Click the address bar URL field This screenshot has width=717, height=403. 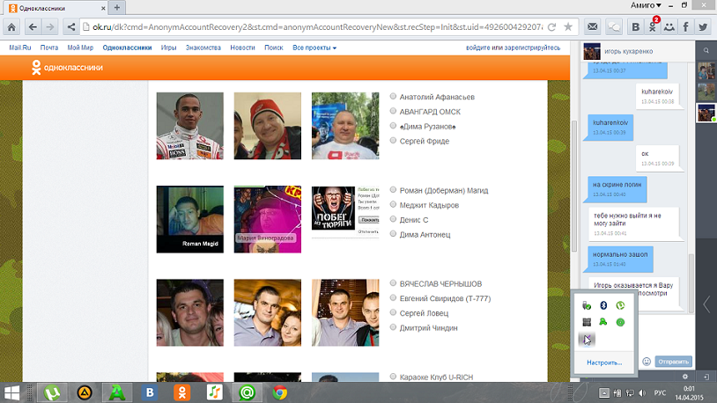pos(317,27)
